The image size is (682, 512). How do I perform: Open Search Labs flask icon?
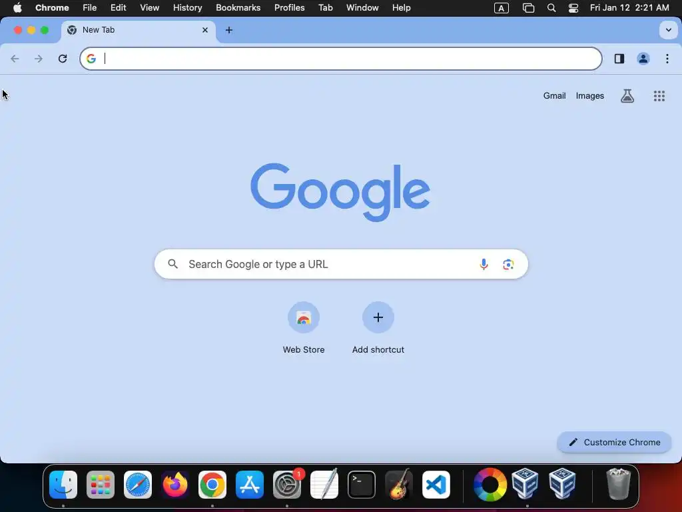pyautogui.click(x=627, y=96)
